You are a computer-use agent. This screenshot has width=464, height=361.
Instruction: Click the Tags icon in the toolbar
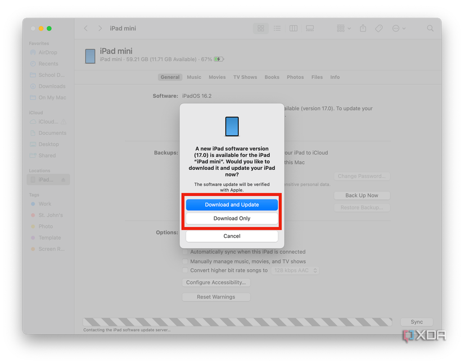pos(378,28)
